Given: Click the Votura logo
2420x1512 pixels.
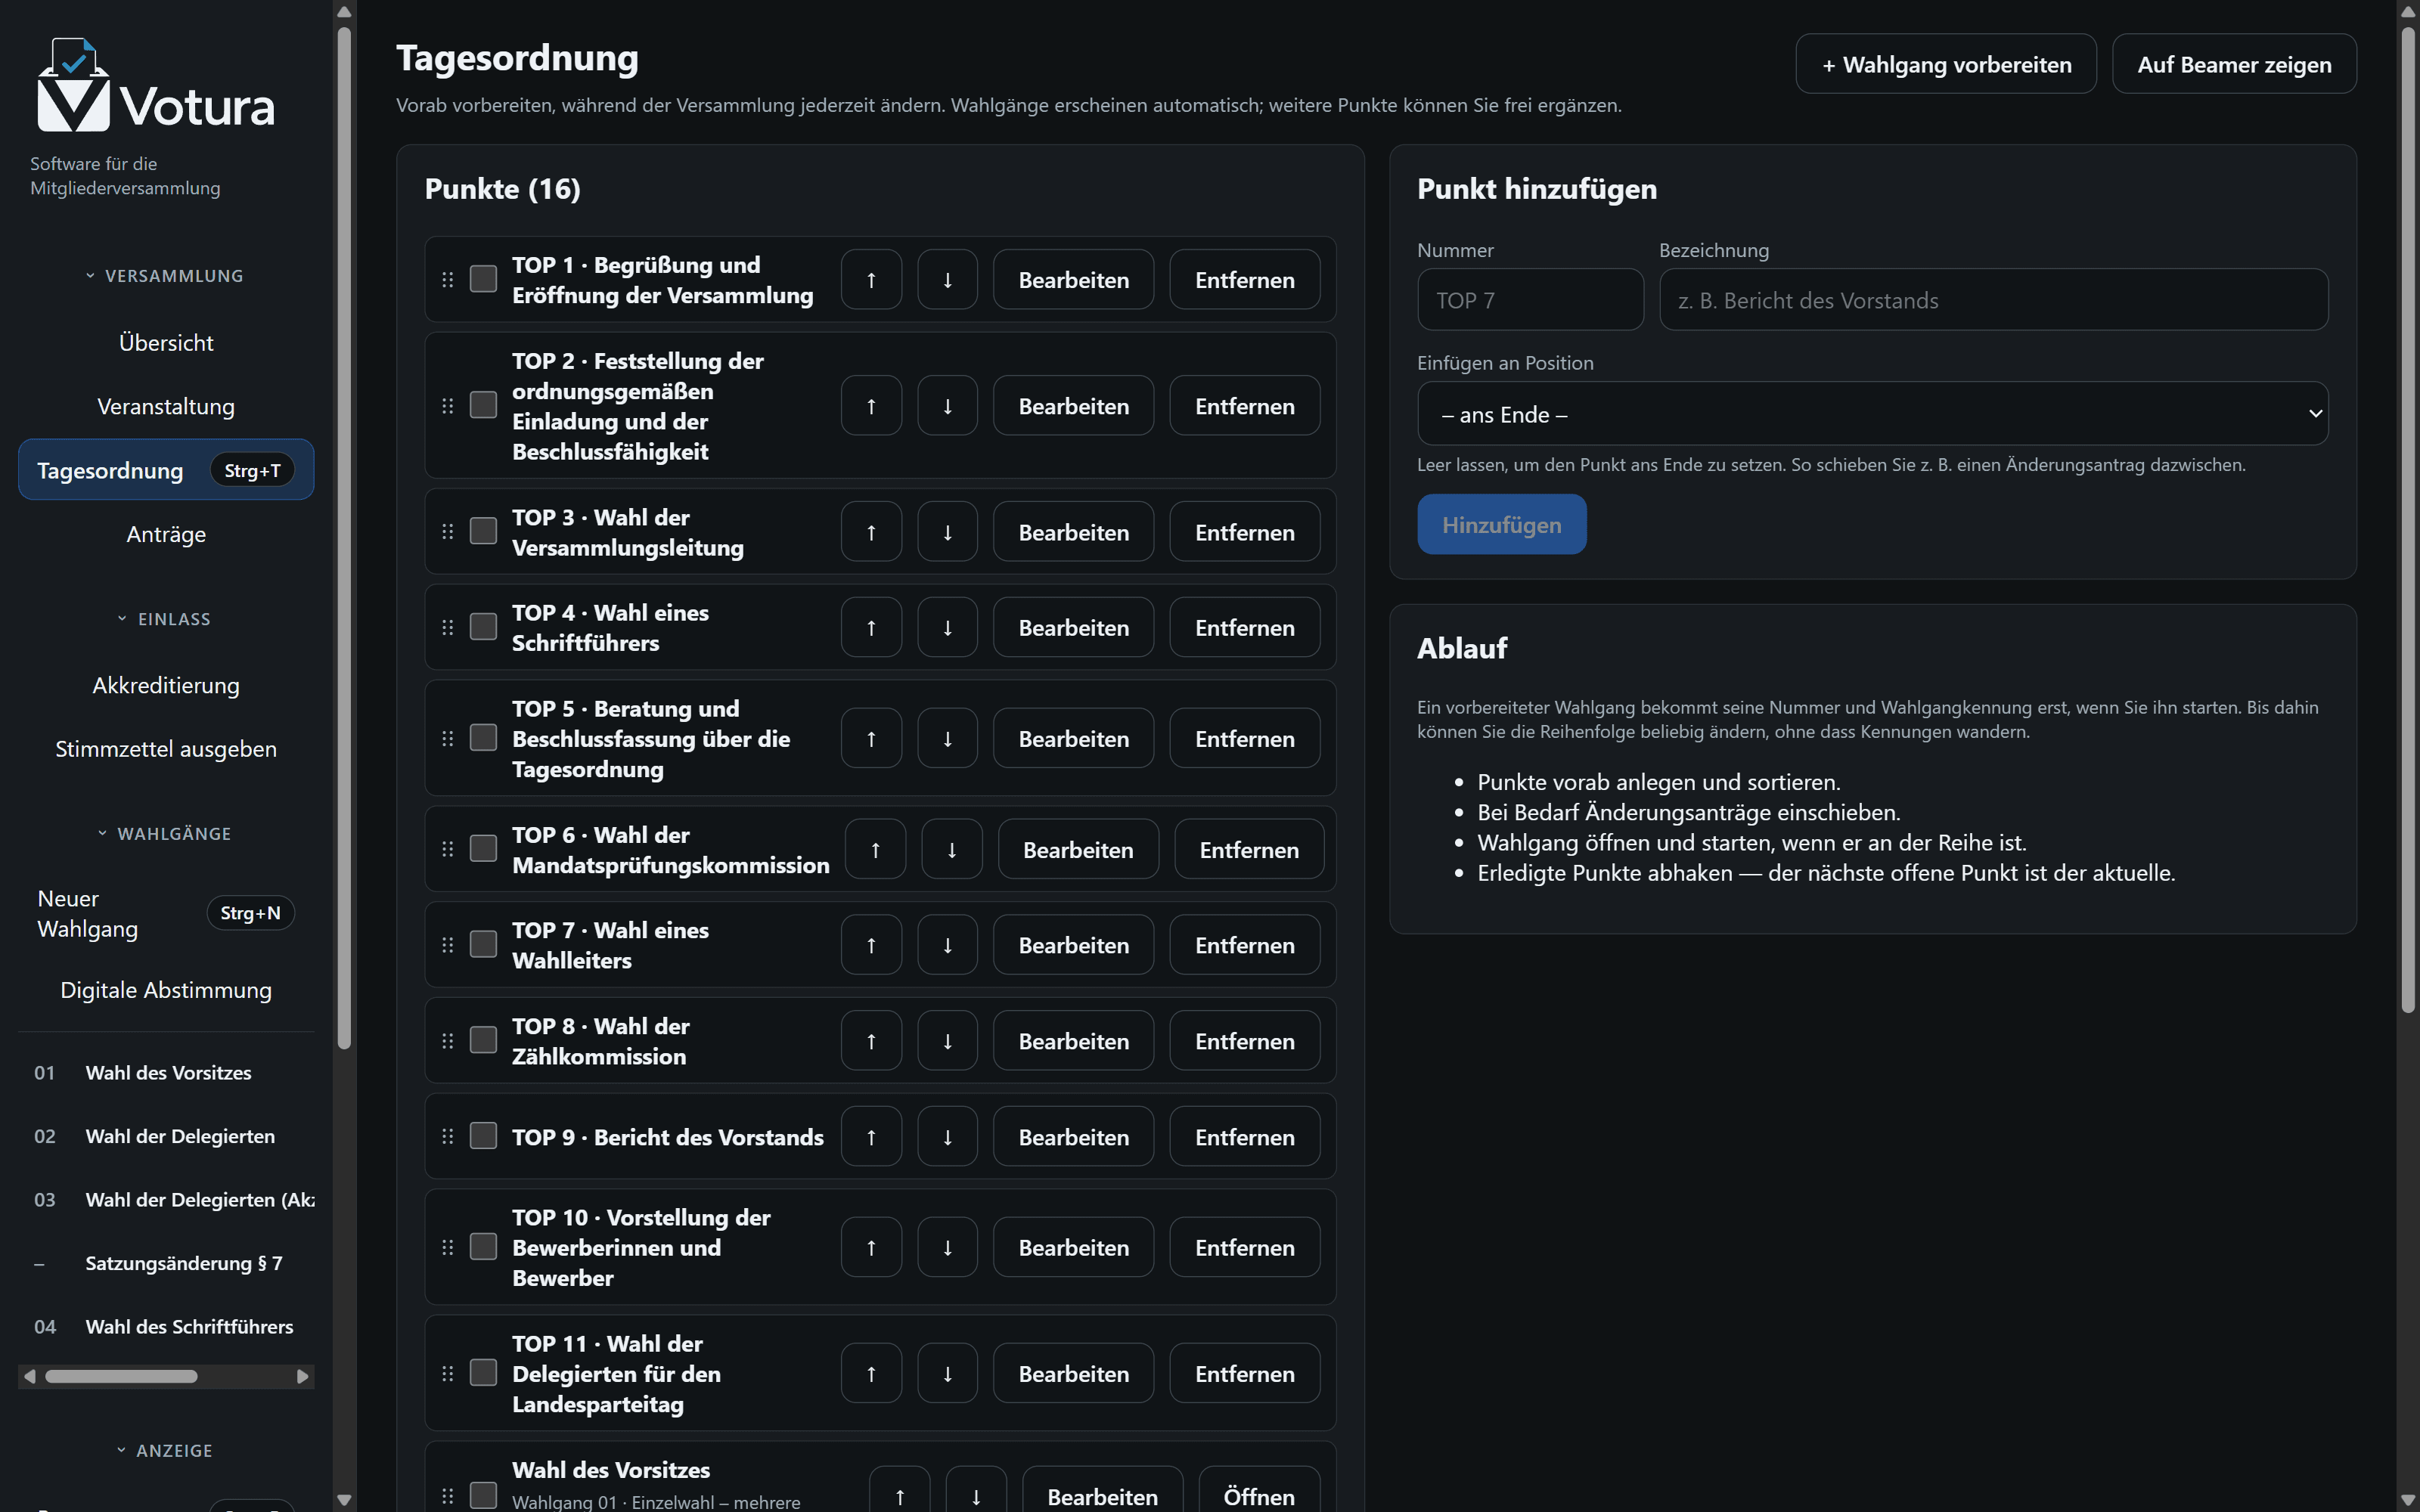Looking at the screenshot, I should [155, 86].
